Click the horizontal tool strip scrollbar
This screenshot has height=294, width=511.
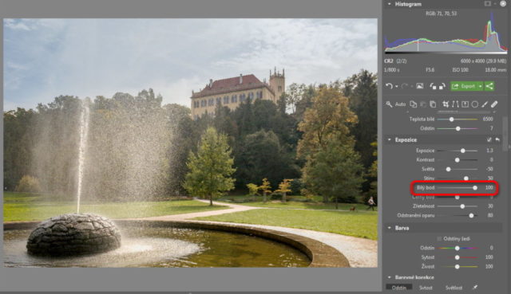pos(463,112)
